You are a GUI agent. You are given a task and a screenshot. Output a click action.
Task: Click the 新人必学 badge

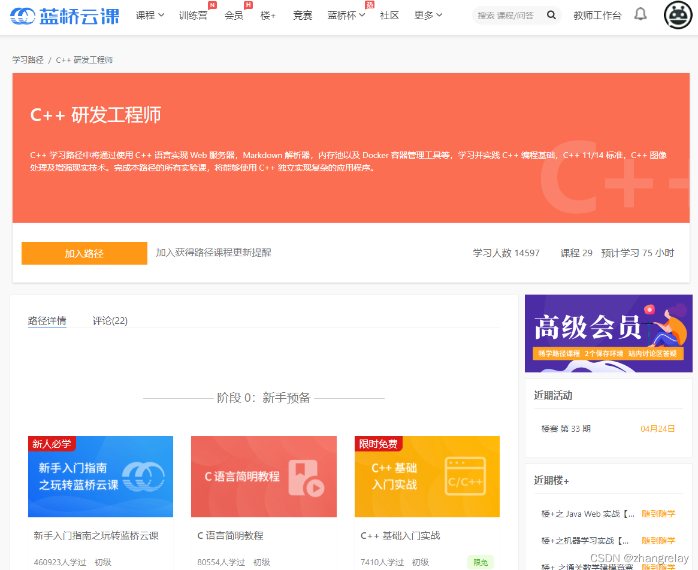tap(52, 444)
